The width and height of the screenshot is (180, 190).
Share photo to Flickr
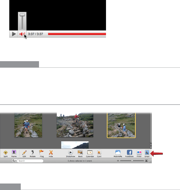(139, 154)
